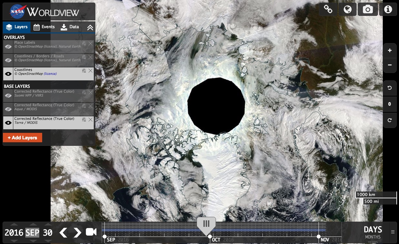Switch to the Events tab

click(44, 27)
